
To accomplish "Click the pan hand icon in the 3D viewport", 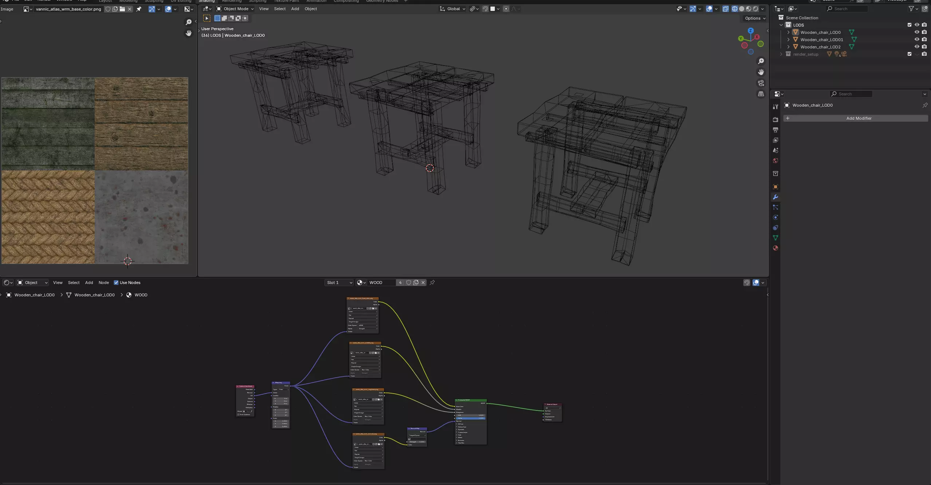I will (761, 72).
